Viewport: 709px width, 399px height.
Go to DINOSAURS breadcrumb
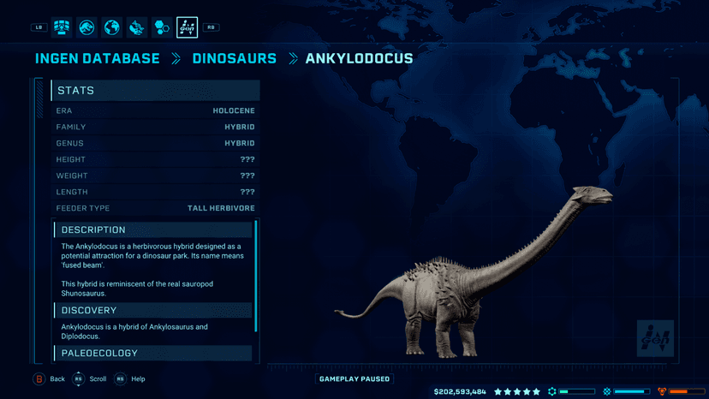[x=235, y=58]
